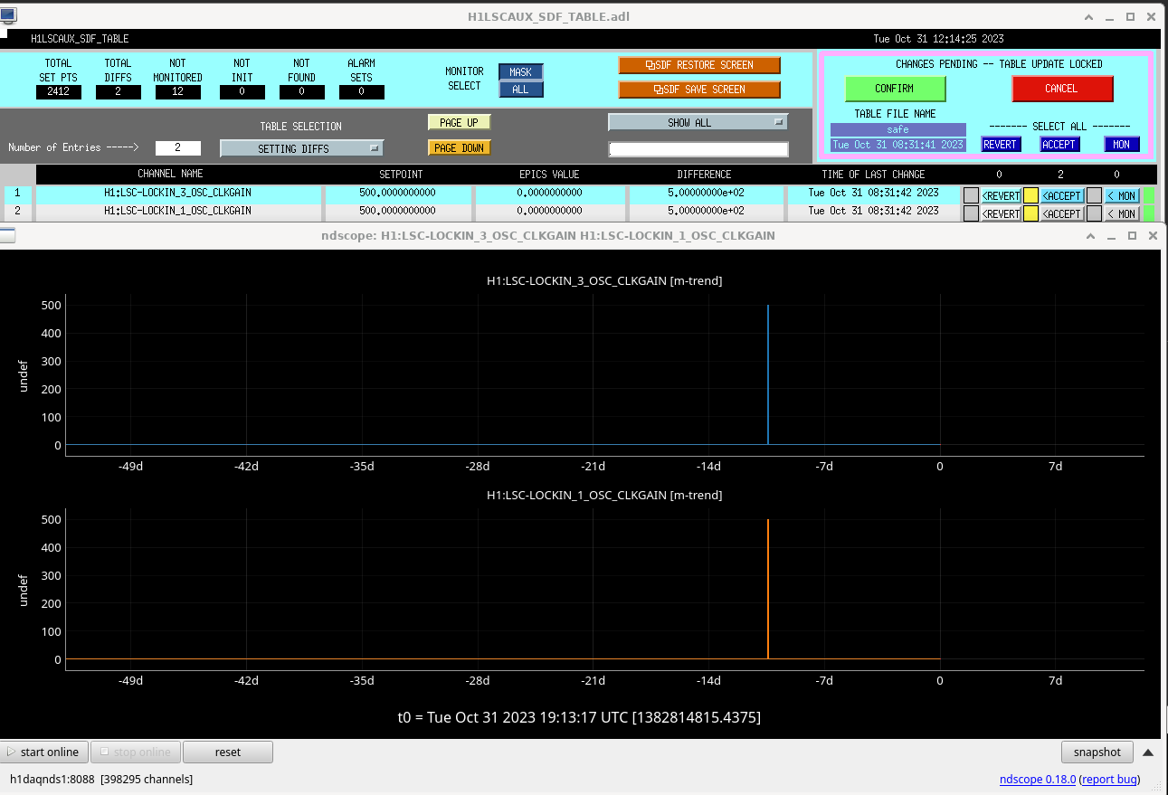Open the report bug link
Image resolution: width=1168 pixels, height=795 pixels.
1109,780
